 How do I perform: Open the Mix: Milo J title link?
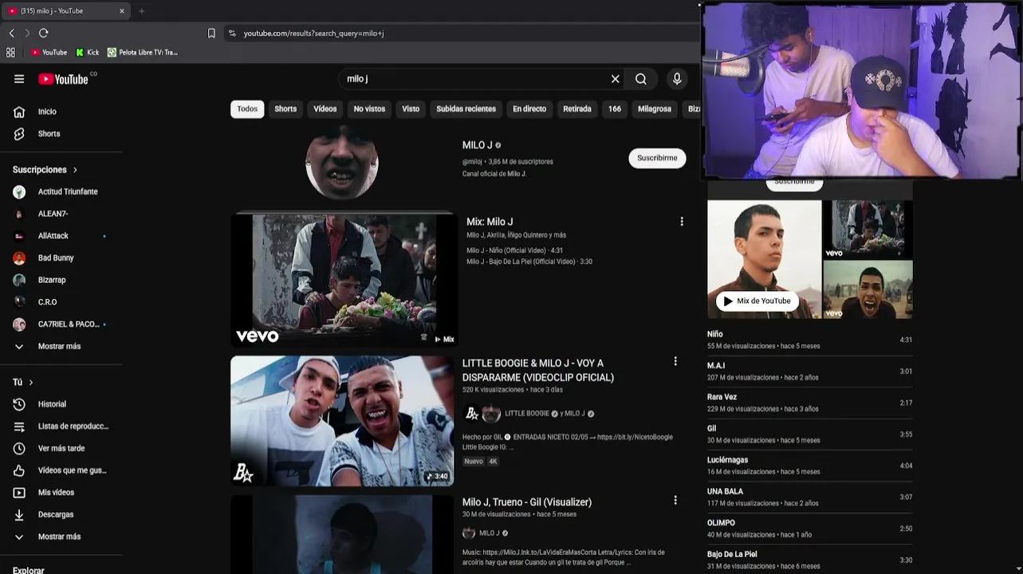point(490,222)
